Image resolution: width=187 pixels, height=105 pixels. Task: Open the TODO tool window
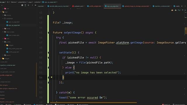(8, 104)
